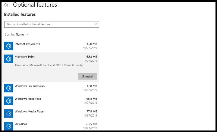Screen dimensions: 217x132
Task: Click the search magnifier icon
Action: pyautogui.click(x=96, y=24)
